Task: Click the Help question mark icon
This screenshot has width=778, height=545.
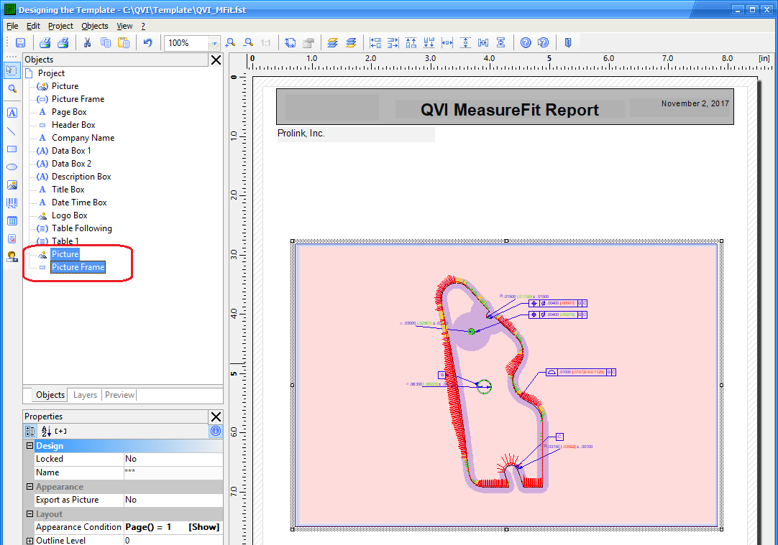Action: pyautogui.click(x=526, y=43)
